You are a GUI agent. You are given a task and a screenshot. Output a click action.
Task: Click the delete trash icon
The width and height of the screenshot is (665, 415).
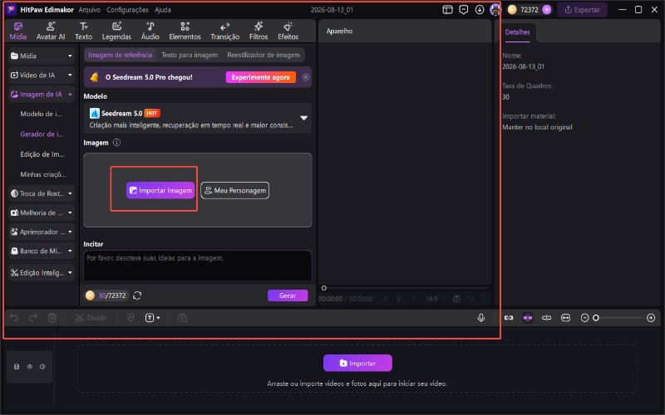52,318
